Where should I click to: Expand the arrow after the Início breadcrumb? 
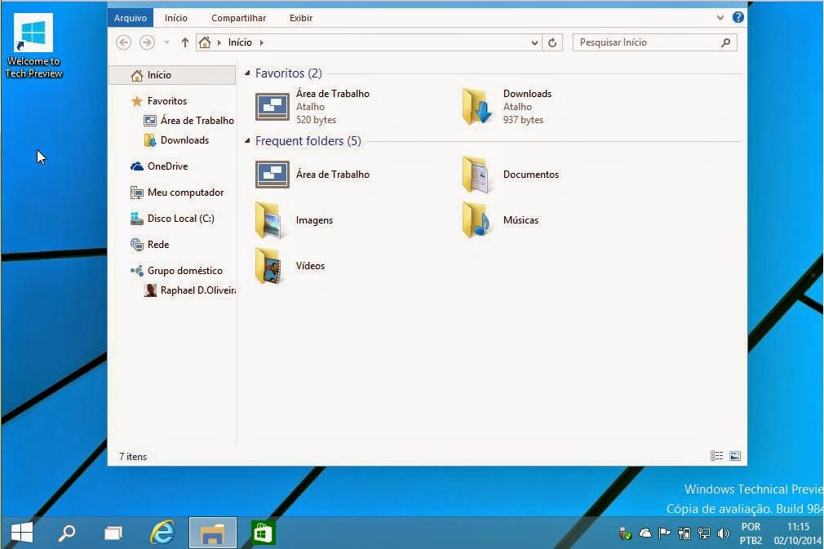(x=261, y=42)
